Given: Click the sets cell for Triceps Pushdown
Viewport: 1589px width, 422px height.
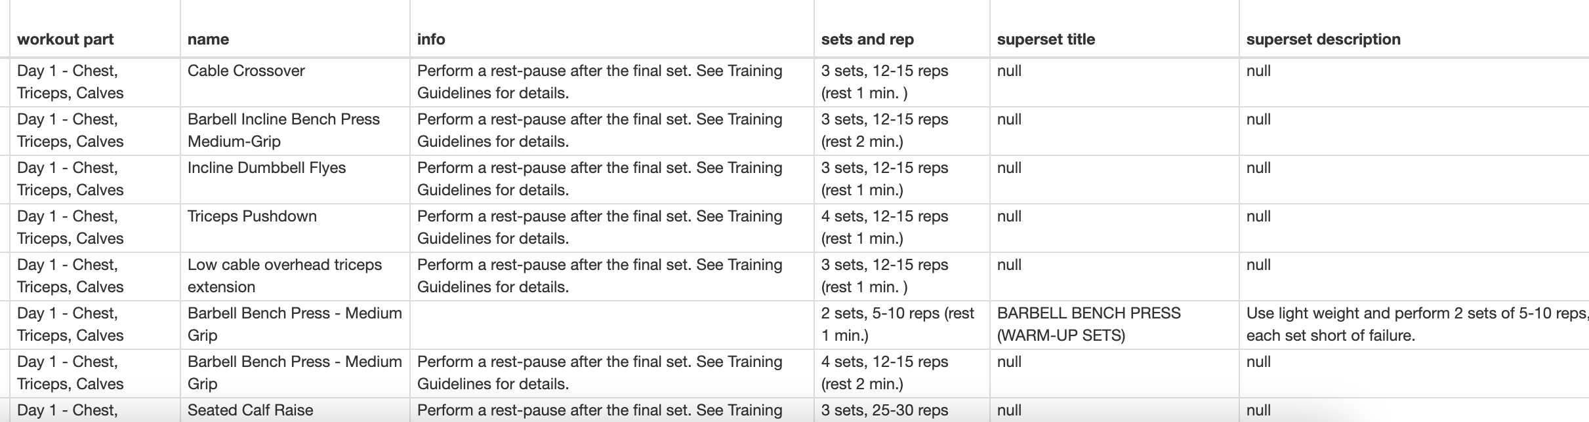Looking at the screenshot, I should point(884,227).
